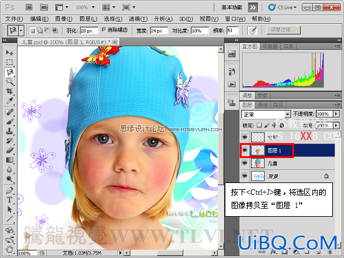Open the opacity 不透明度 slider arrow
Screen dimensions: 344x258
click(336, 114)
